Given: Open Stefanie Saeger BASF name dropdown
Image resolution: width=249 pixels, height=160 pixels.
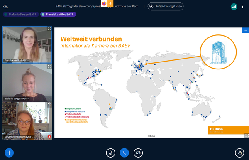Looking at the screenshot, I should 17,98.
